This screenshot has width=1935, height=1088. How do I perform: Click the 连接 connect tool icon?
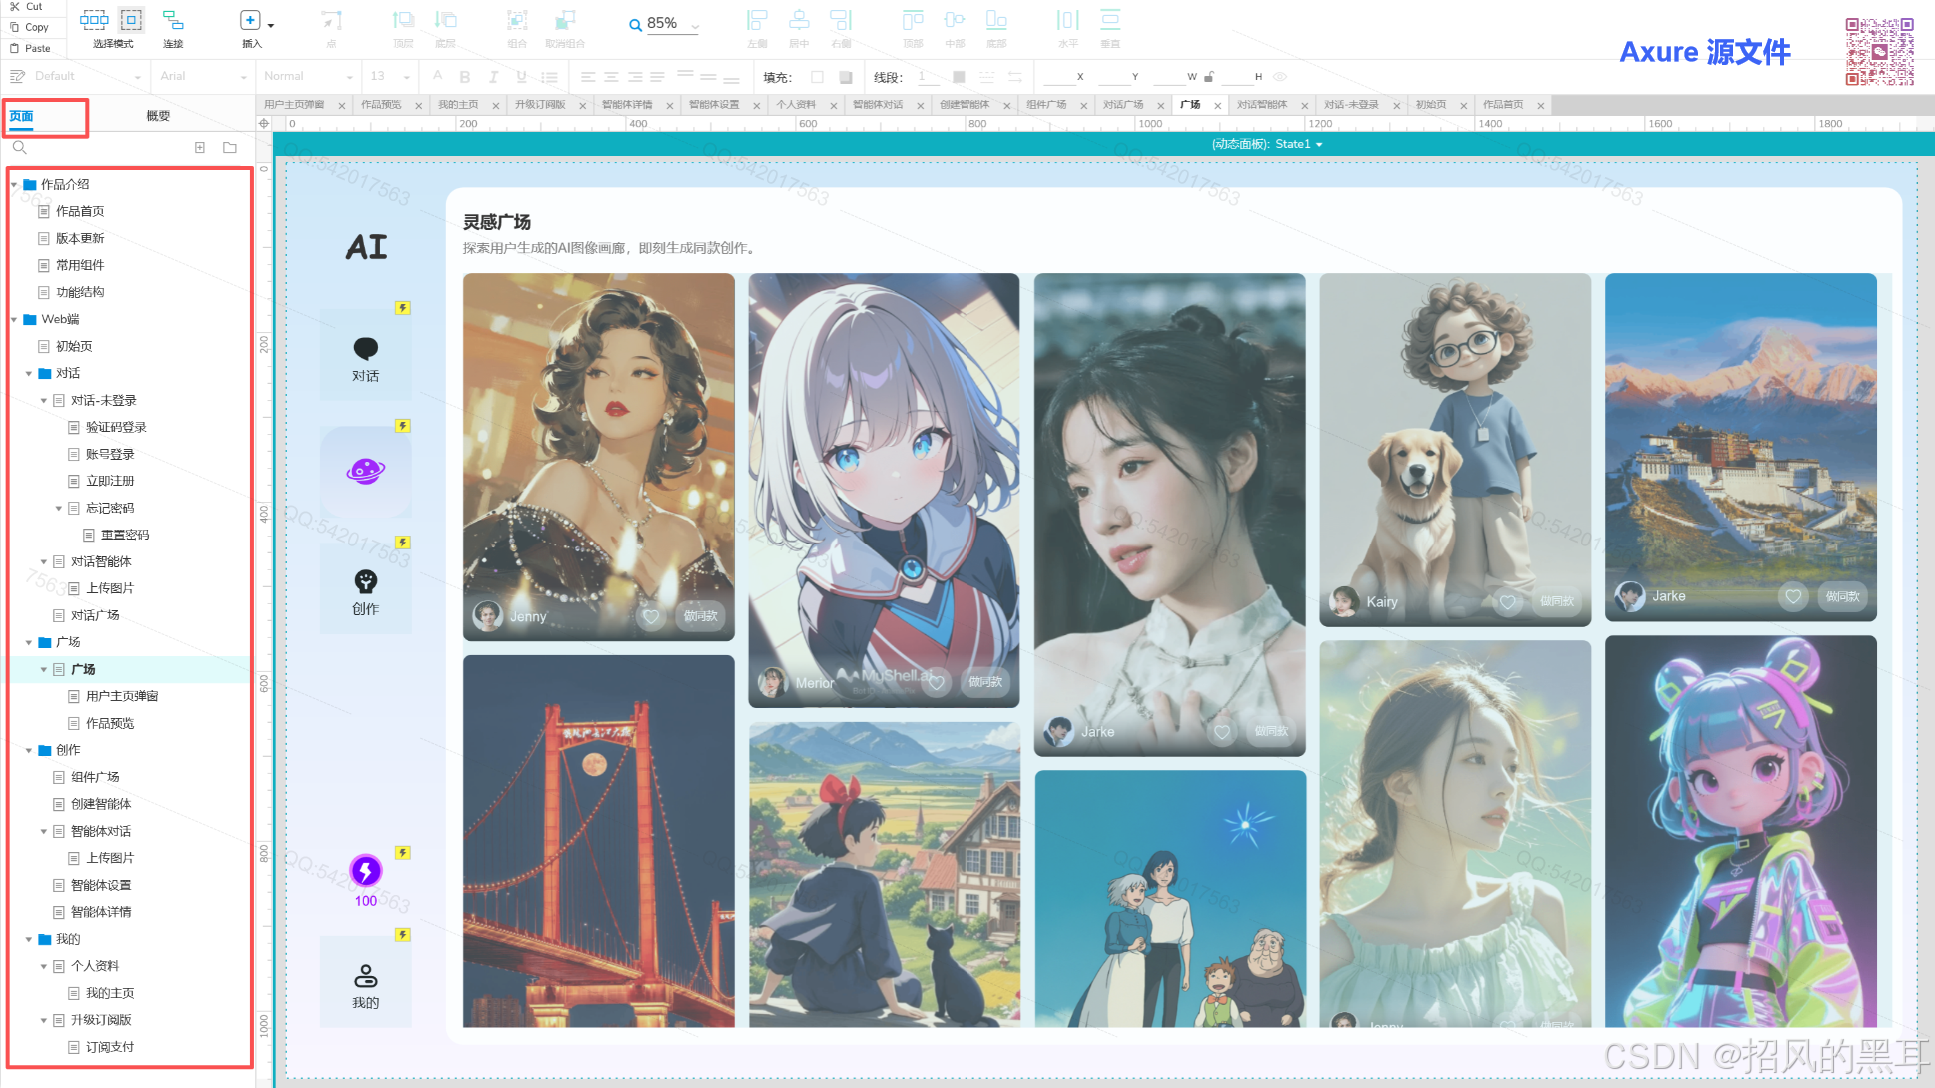173,21
